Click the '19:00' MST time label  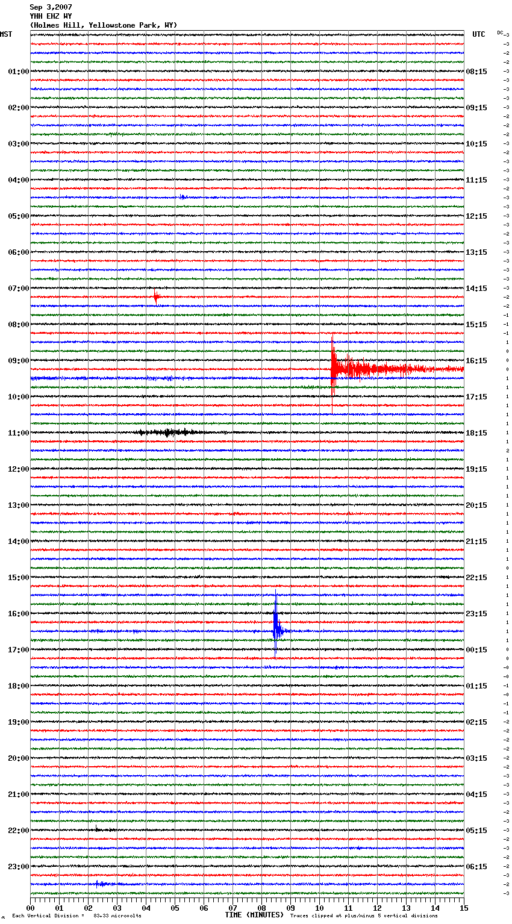[x=19, y=722]
